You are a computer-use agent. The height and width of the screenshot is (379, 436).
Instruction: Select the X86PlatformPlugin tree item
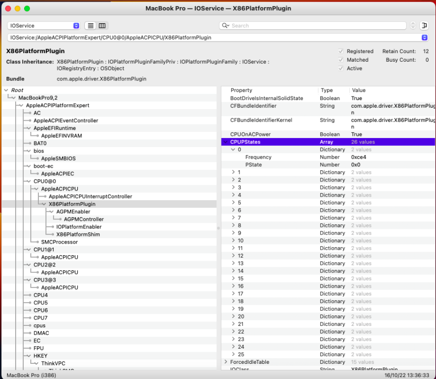click(72, 204)
